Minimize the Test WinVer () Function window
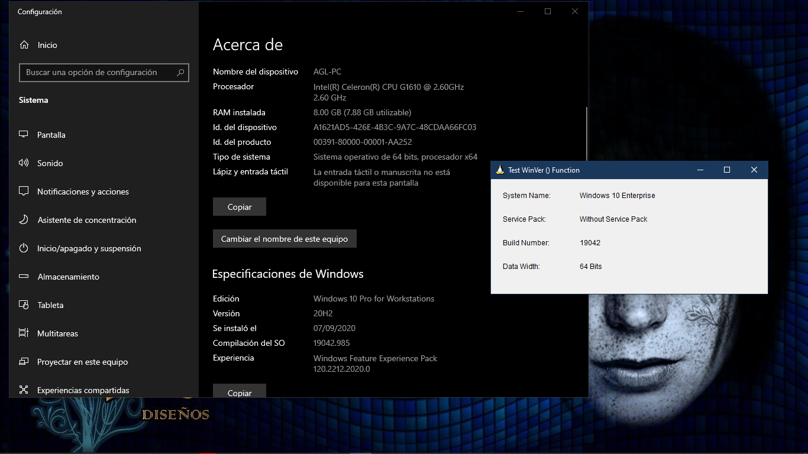Screen dimensions: 808x454 (700, 170)
